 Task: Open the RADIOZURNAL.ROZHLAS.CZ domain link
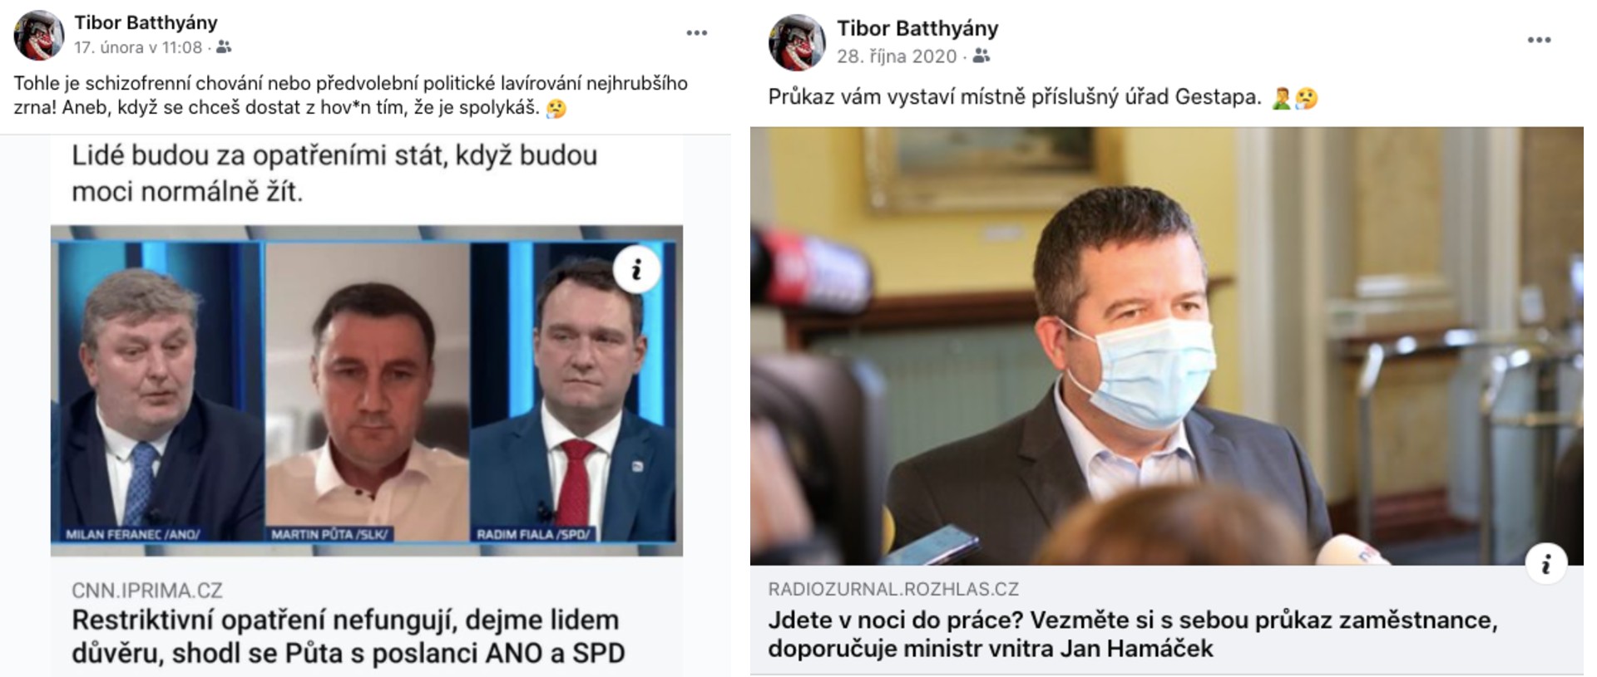pos(893,589)
